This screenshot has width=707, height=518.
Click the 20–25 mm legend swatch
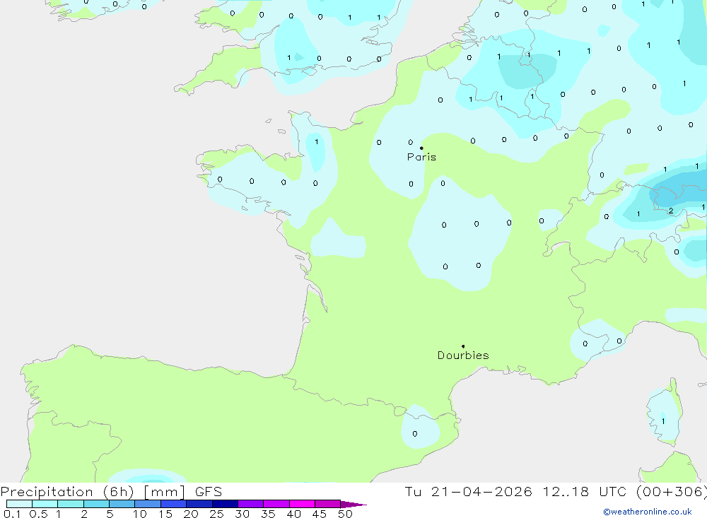(199, 504)
